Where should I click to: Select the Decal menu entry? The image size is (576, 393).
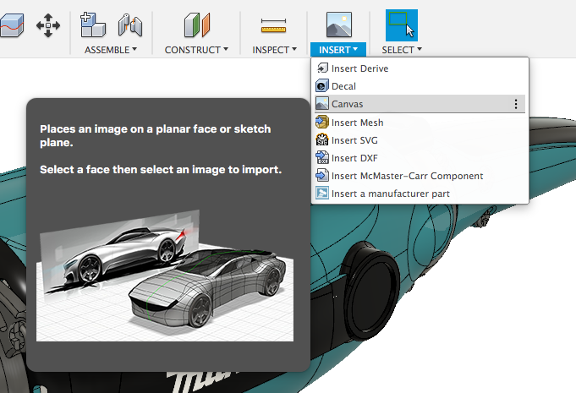click(343, 86)
